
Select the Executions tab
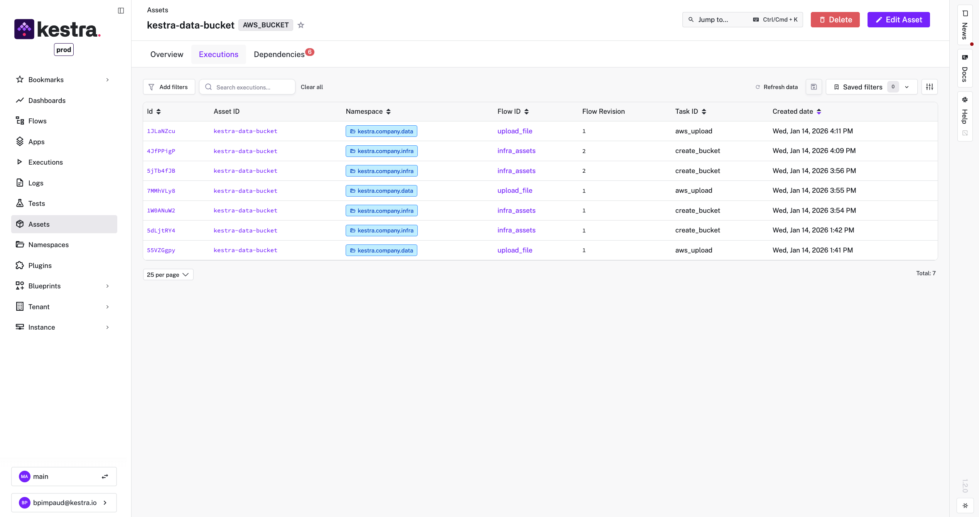[219, 54]
